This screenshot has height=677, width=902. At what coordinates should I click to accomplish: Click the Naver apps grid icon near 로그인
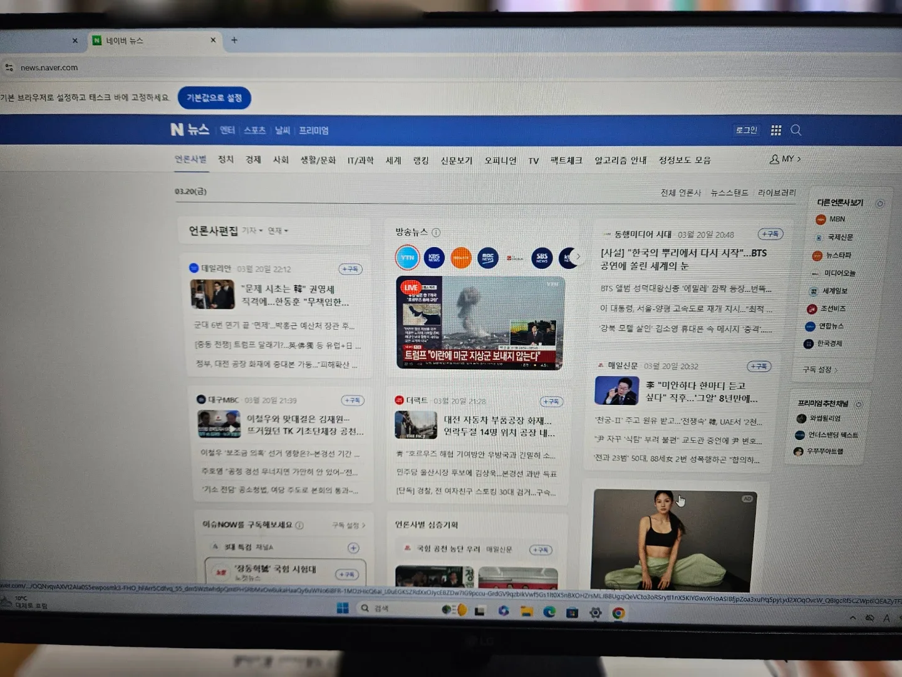coord(775,130)
